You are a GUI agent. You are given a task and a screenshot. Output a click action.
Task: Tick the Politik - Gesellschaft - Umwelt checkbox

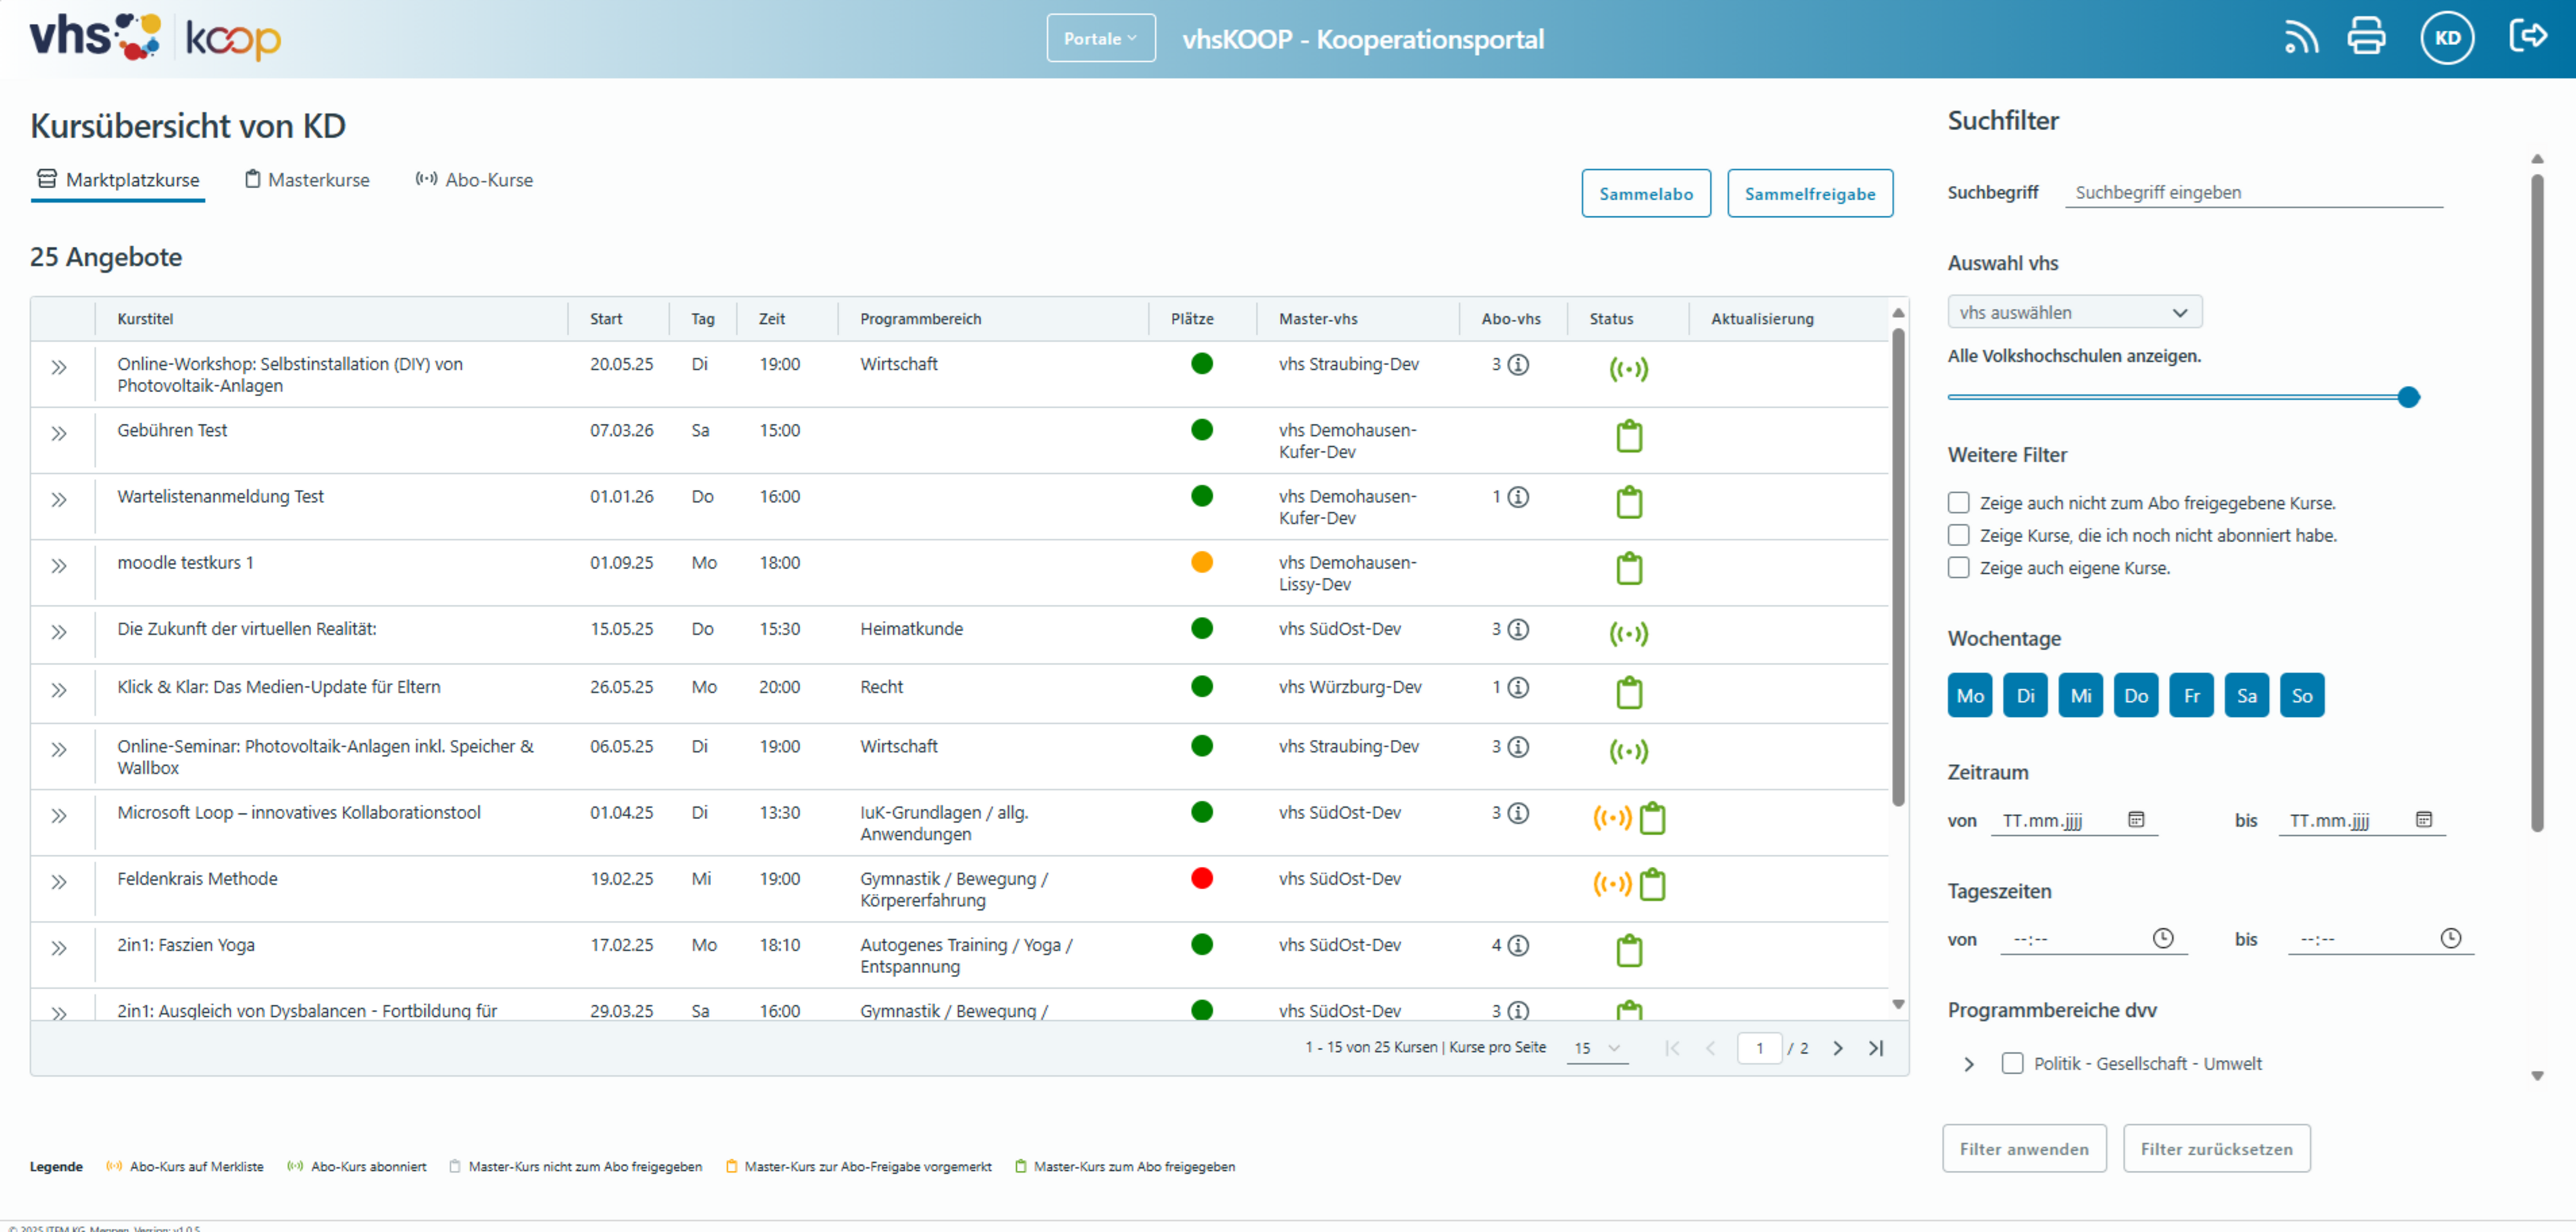pos(2012,1062)
